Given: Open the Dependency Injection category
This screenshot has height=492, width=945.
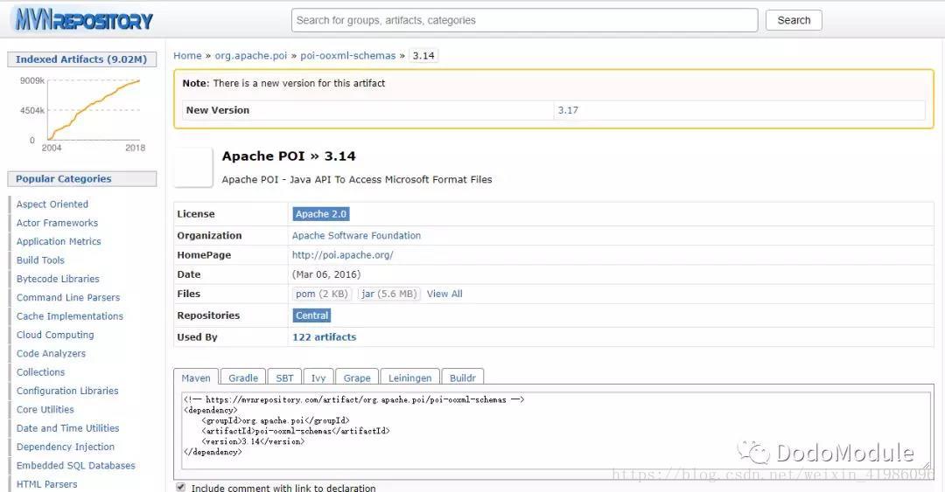Looking at the screenshot, I should click(x=65, y=447).
